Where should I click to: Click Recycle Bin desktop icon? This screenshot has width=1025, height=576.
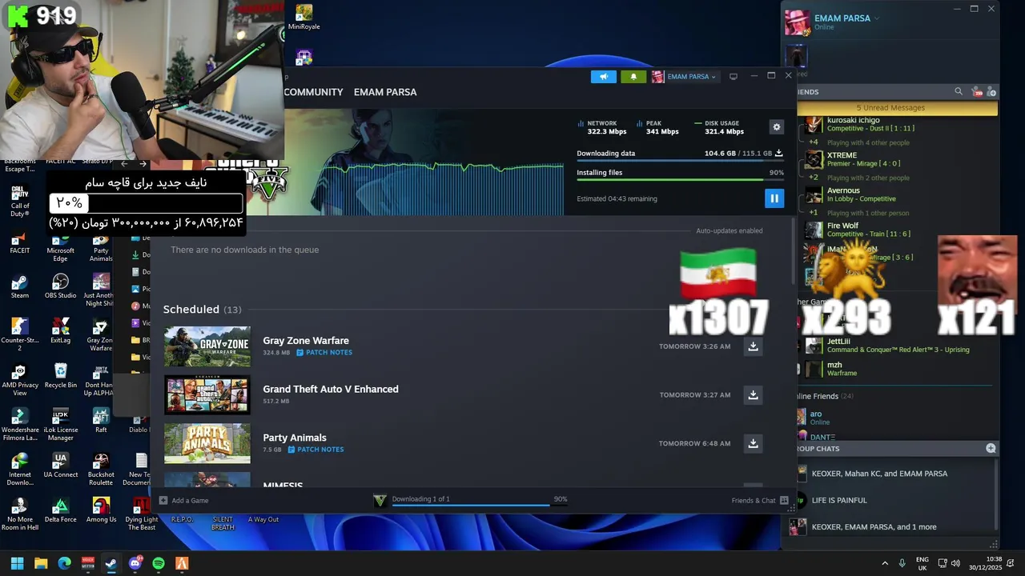click(x=60, y=376)
